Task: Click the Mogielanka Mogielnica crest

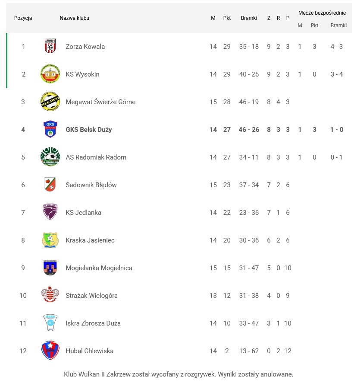Action: point(50,268)
